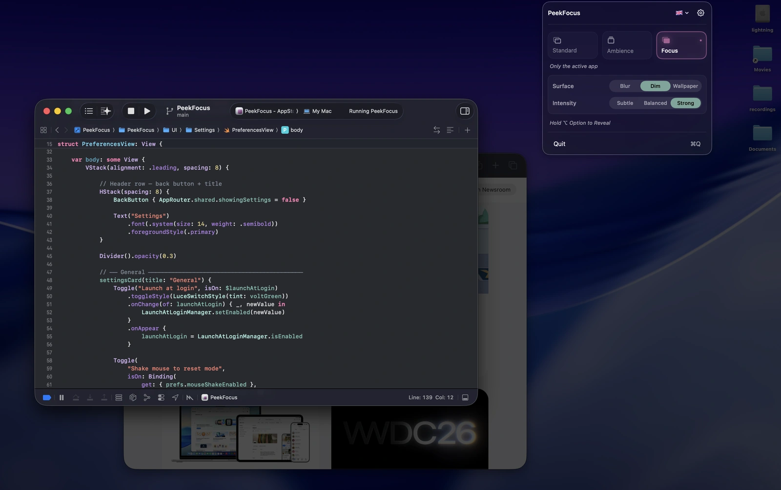Set Intensity to Subtle
Screen dimensions: 781x490
(625, 103)
